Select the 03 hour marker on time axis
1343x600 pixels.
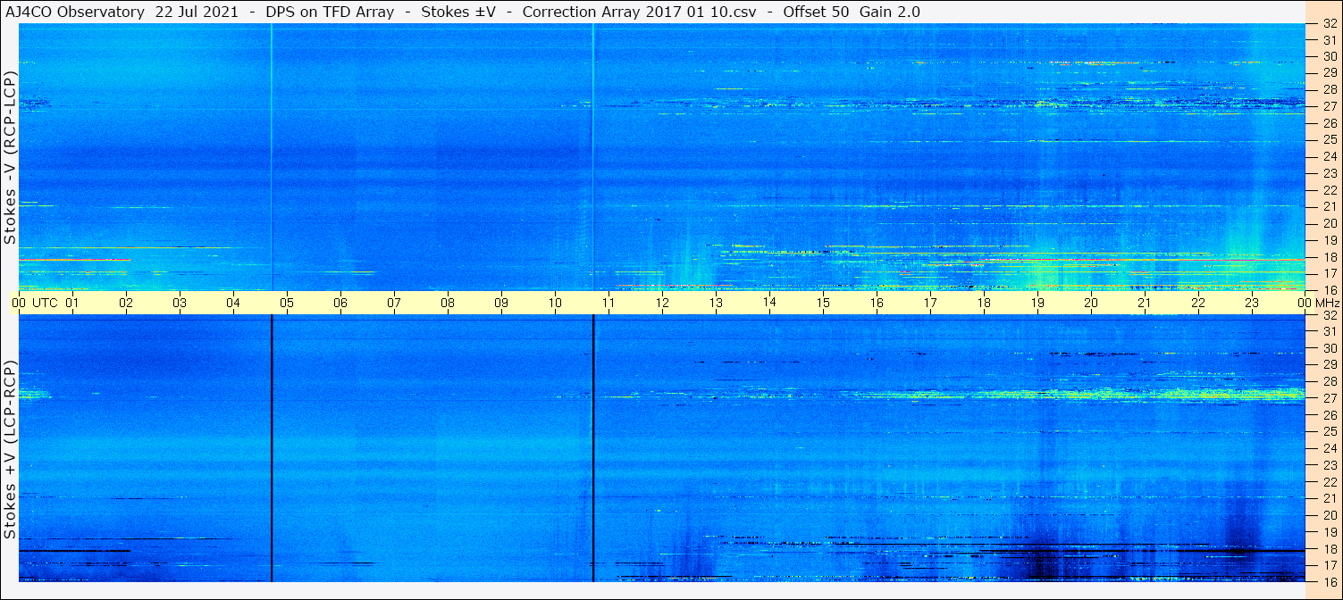coord(180,304)
